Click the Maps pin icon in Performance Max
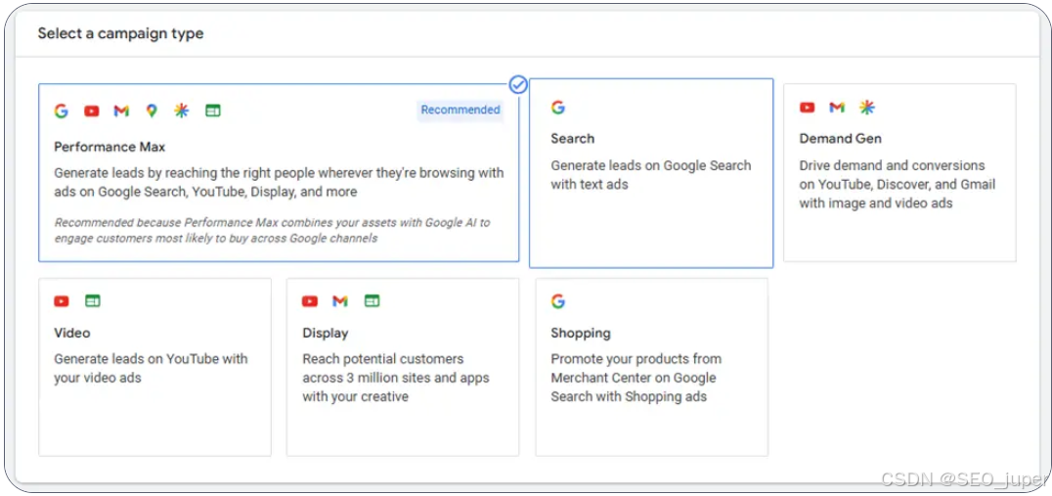Screen dimensions: 1052x496 click(x=152, y=111)
